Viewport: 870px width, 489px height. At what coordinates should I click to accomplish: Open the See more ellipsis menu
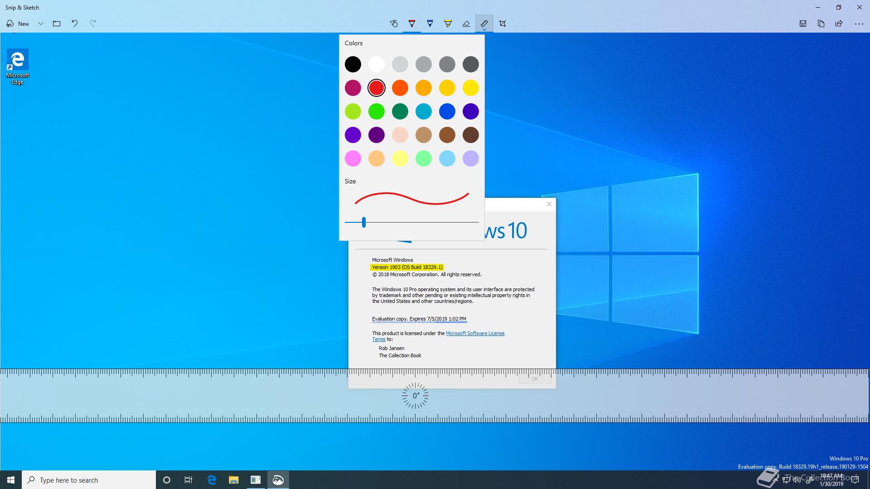(x=859, y=24)
